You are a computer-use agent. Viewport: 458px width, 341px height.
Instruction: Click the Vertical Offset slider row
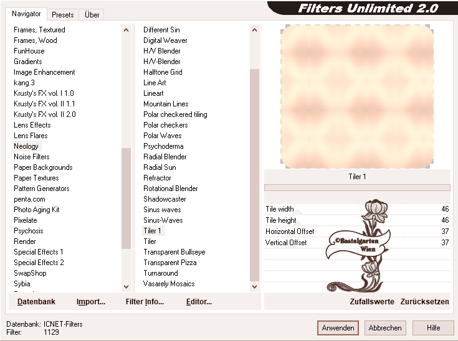357,243
